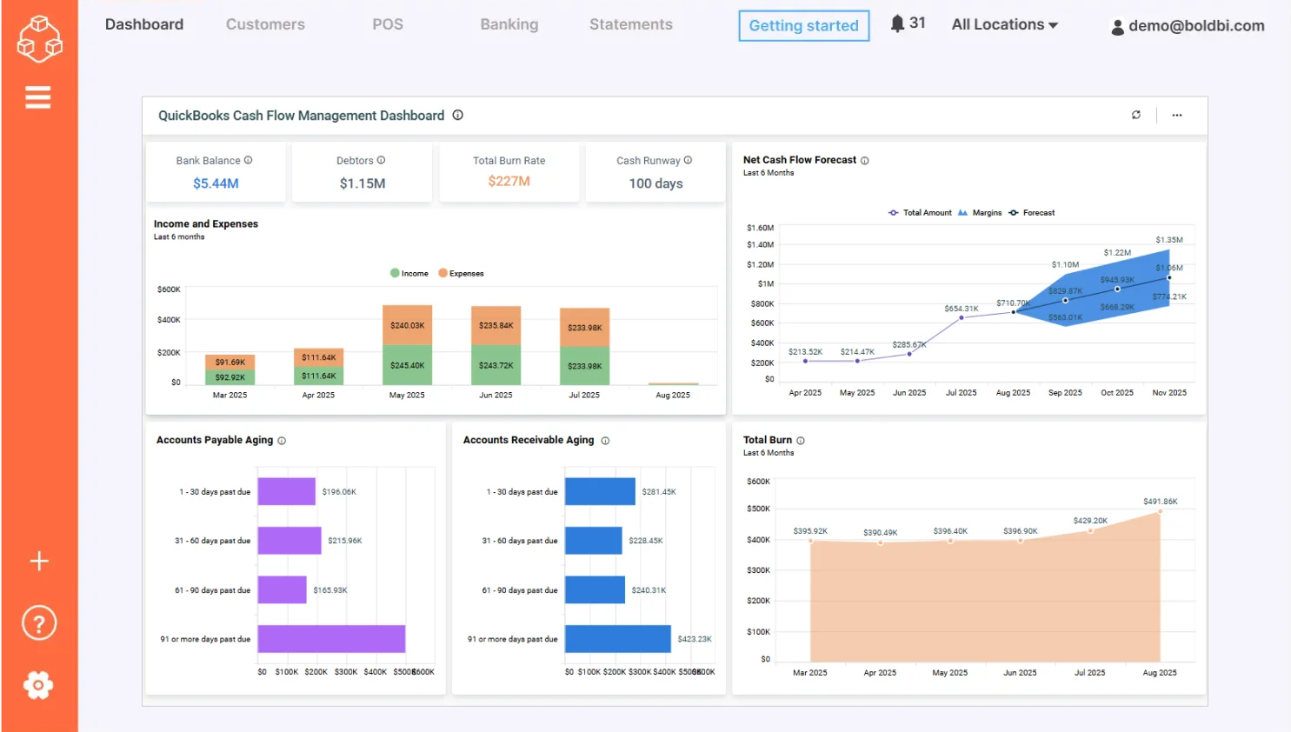This screenshot has width=1291, height=732.
Task: Open the demo@boldbi.com account menu
Action: (x=1188, y=26)
